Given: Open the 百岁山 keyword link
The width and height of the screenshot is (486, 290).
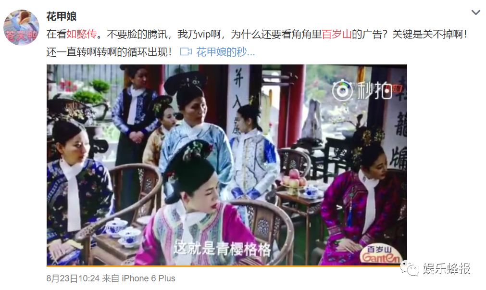Looking at the screenshot, I should [x=336, y=34].
